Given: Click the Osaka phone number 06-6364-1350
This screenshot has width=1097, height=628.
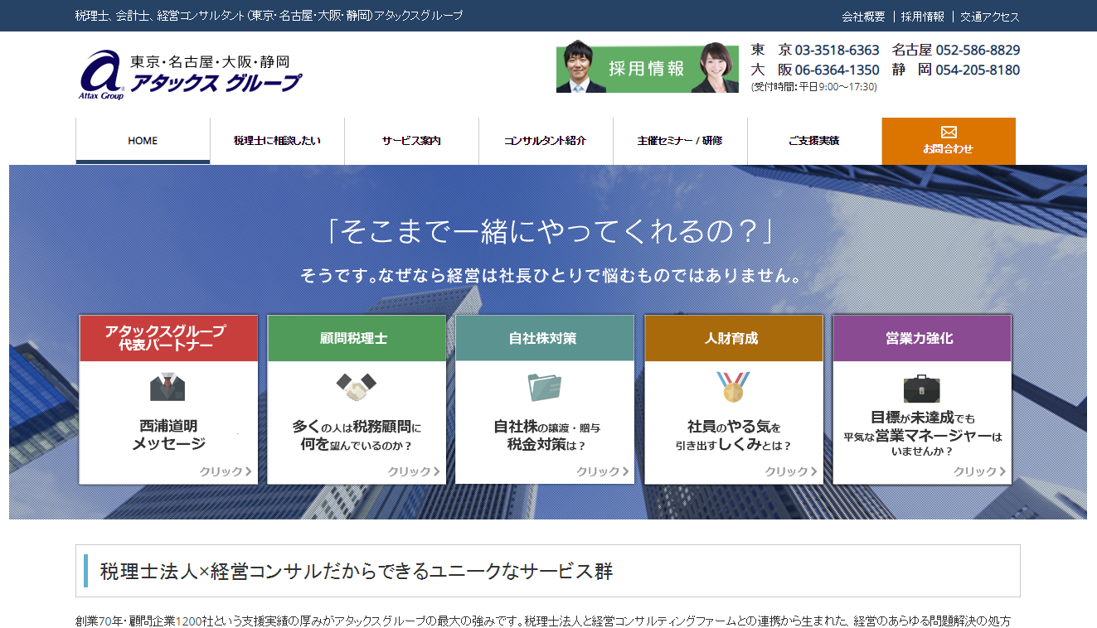Looking at the screenshot, I should pos(837,70).
